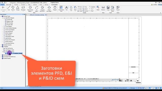Screen dimensions: 162x91
Task: Collapse the Cable Block Diagram node
Action: point(3,18)
